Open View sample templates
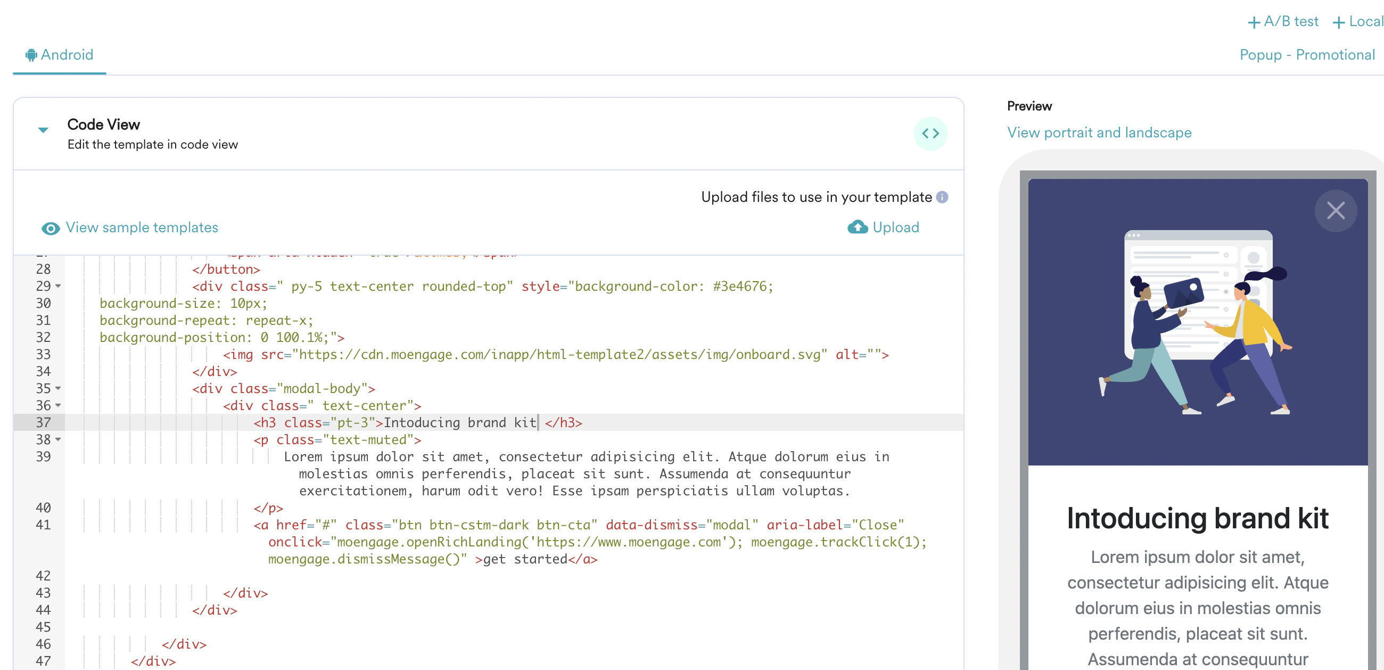 coord(142,227)
